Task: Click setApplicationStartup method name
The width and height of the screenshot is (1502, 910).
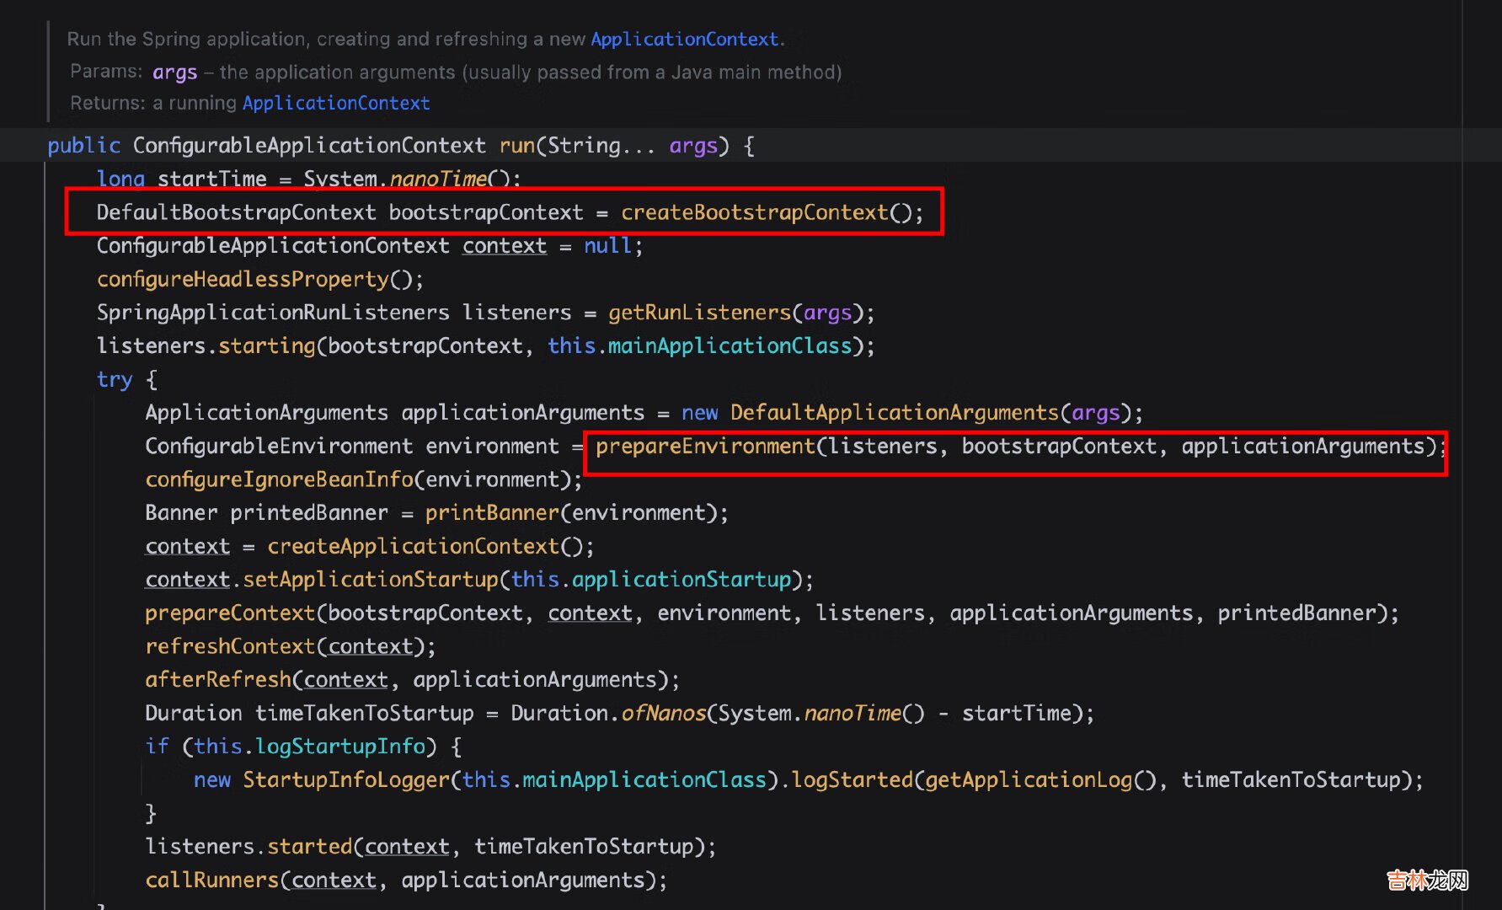Action: (371, 580)
